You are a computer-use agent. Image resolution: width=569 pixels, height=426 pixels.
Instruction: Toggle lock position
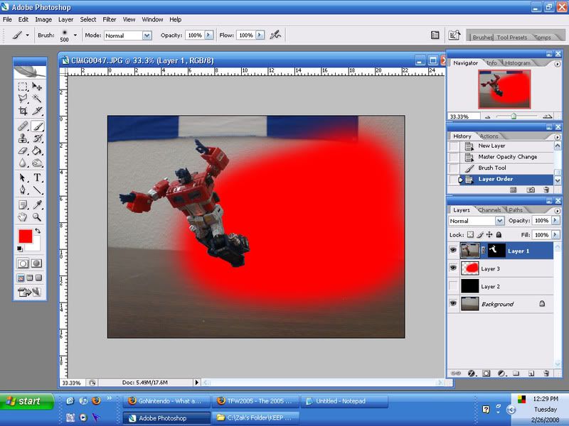pos(489,235)
